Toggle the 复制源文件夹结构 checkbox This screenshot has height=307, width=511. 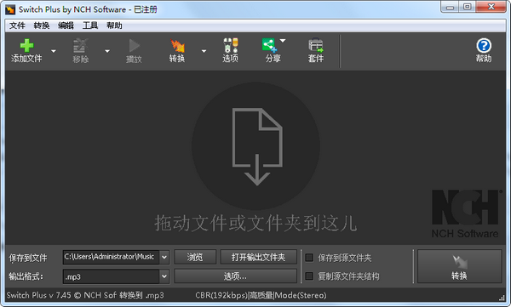(309, 276)
